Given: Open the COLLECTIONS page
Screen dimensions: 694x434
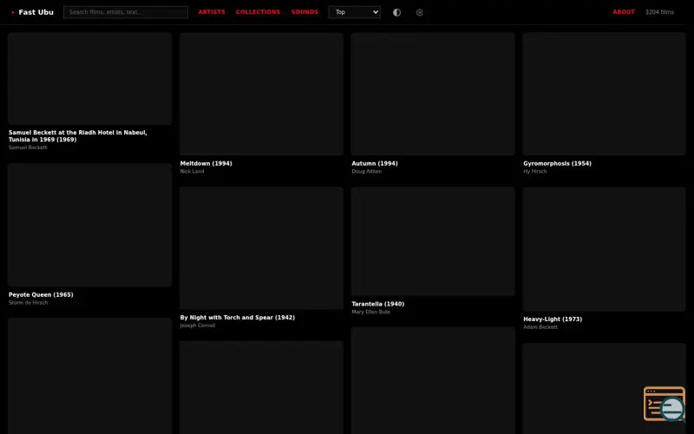Looking at the screenshot, I should pyautogui.click(x=258, y=12).
